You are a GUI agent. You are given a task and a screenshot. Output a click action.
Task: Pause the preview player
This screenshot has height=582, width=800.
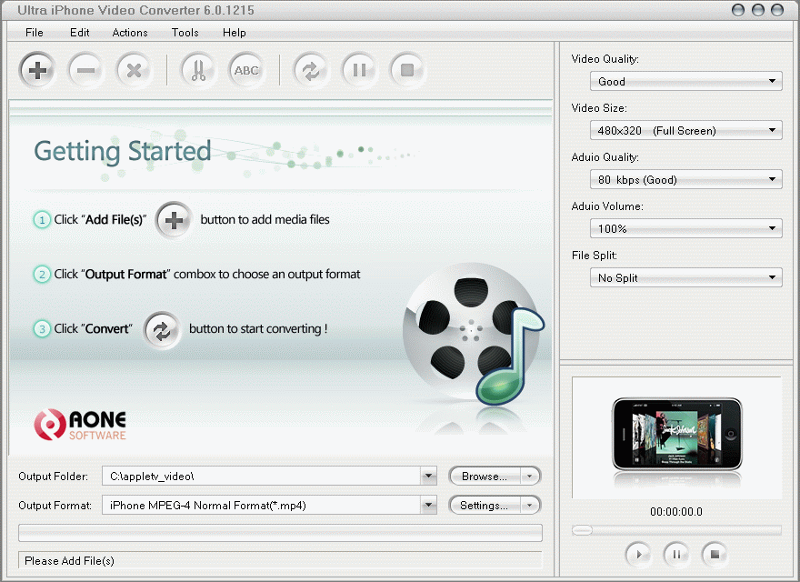click(x=676, y=554)
